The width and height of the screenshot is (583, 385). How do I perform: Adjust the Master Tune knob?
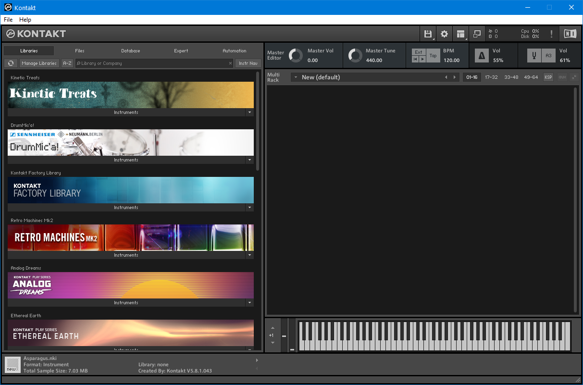pos(355,56)
